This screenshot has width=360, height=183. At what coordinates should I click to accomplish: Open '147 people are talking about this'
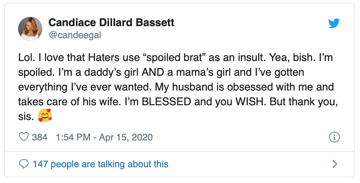100,164
